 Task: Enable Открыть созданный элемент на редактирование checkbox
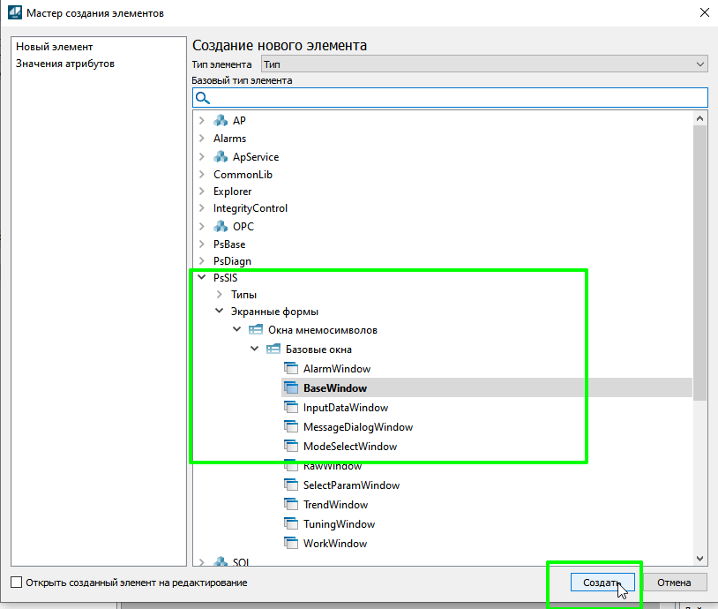click(x=16, y=583)
